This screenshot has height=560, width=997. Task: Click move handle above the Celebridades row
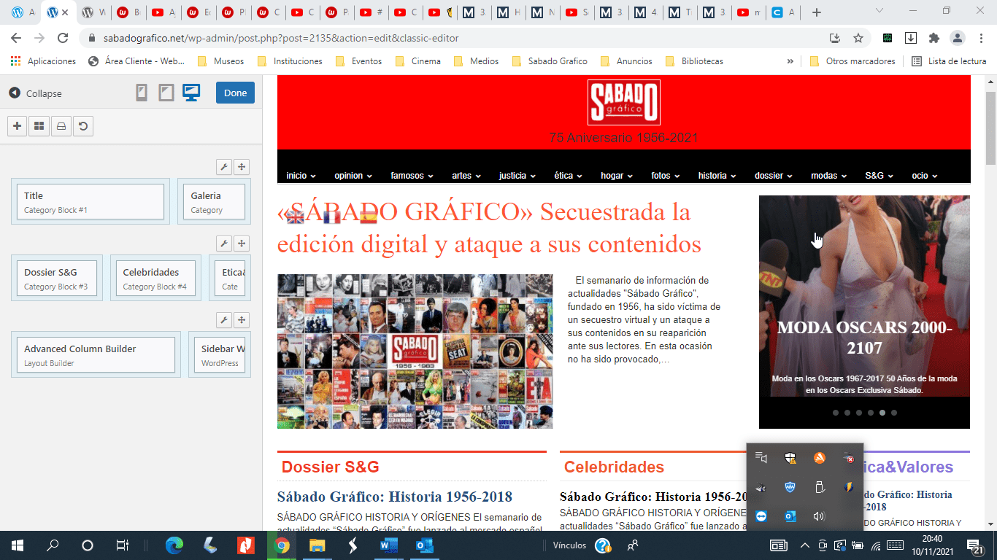click(242, 244)
